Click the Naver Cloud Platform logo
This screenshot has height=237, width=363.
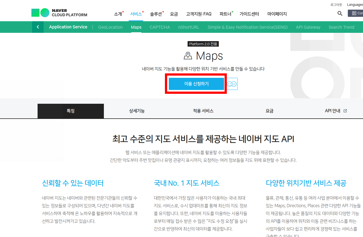[59, 13]
